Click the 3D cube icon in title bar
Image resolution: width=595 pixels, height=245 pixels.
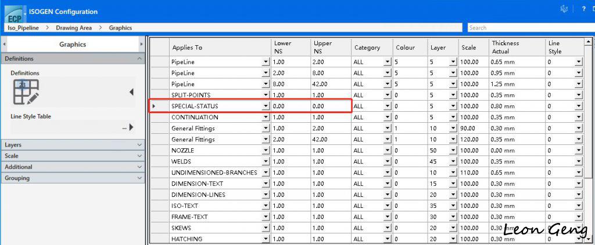click(x=564, y=9)
